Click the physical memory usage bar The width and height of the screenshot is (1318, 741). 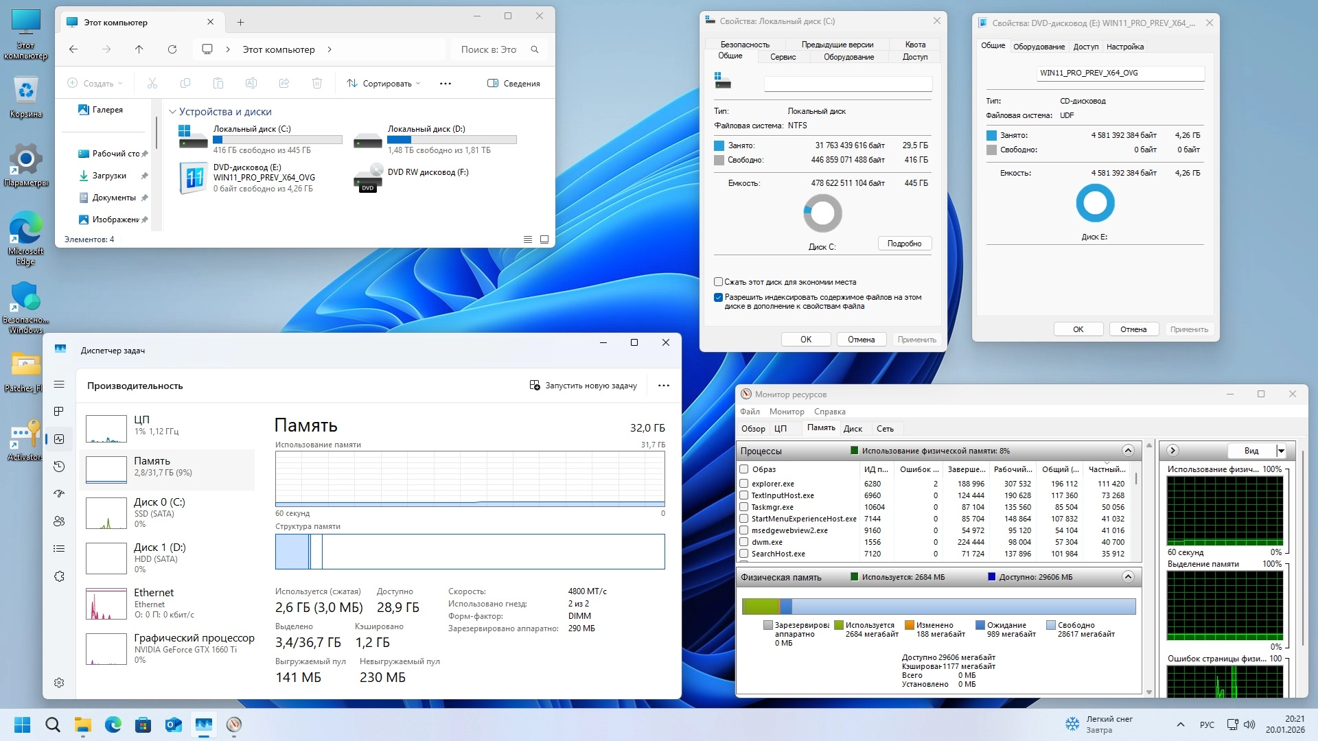[x=938, y=607]
